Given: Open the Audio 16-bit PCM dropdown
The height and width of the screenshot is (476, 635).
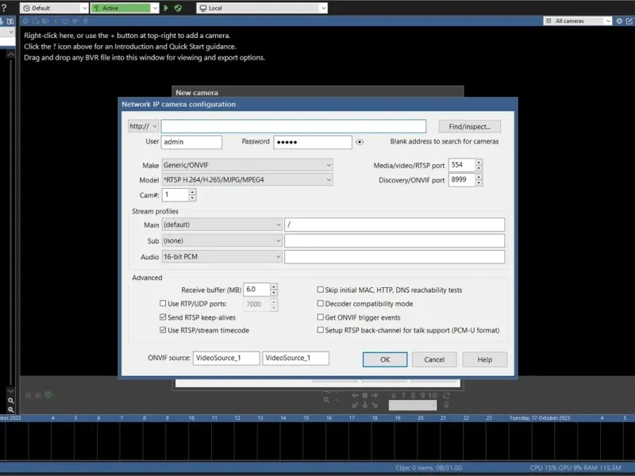Looking at the screenshot, I should (x=221, y=257).
